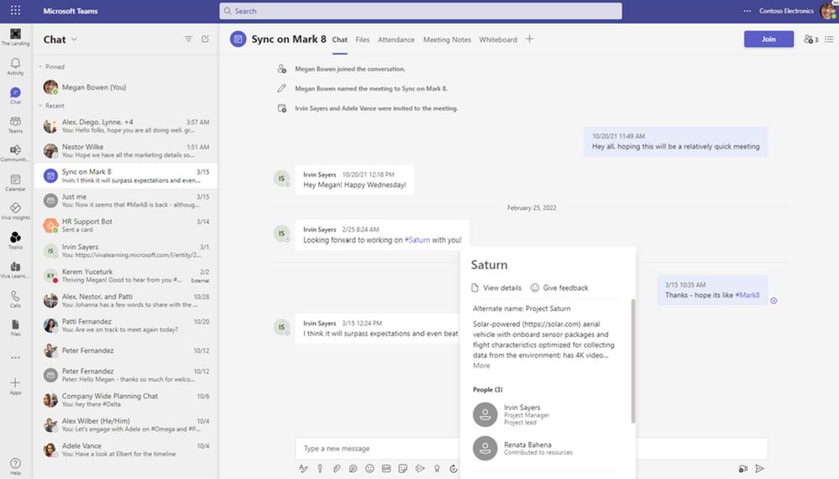
Task: Send the message with arrow icon
Action: click(759, 469)
